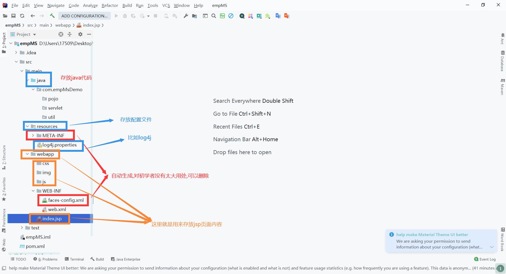Click the webapp breadcrumb
The height and width of the screenshot is (274, 506).
click(63, 25)
